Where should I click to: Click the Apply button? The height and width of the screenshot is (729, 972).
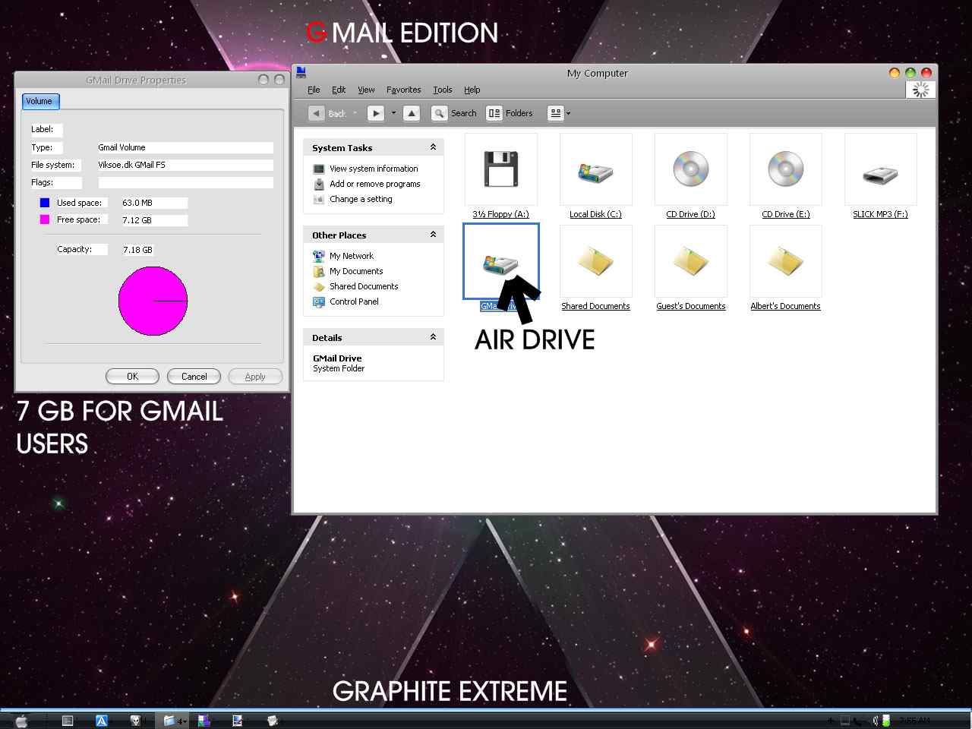click(x=255, y=376)
